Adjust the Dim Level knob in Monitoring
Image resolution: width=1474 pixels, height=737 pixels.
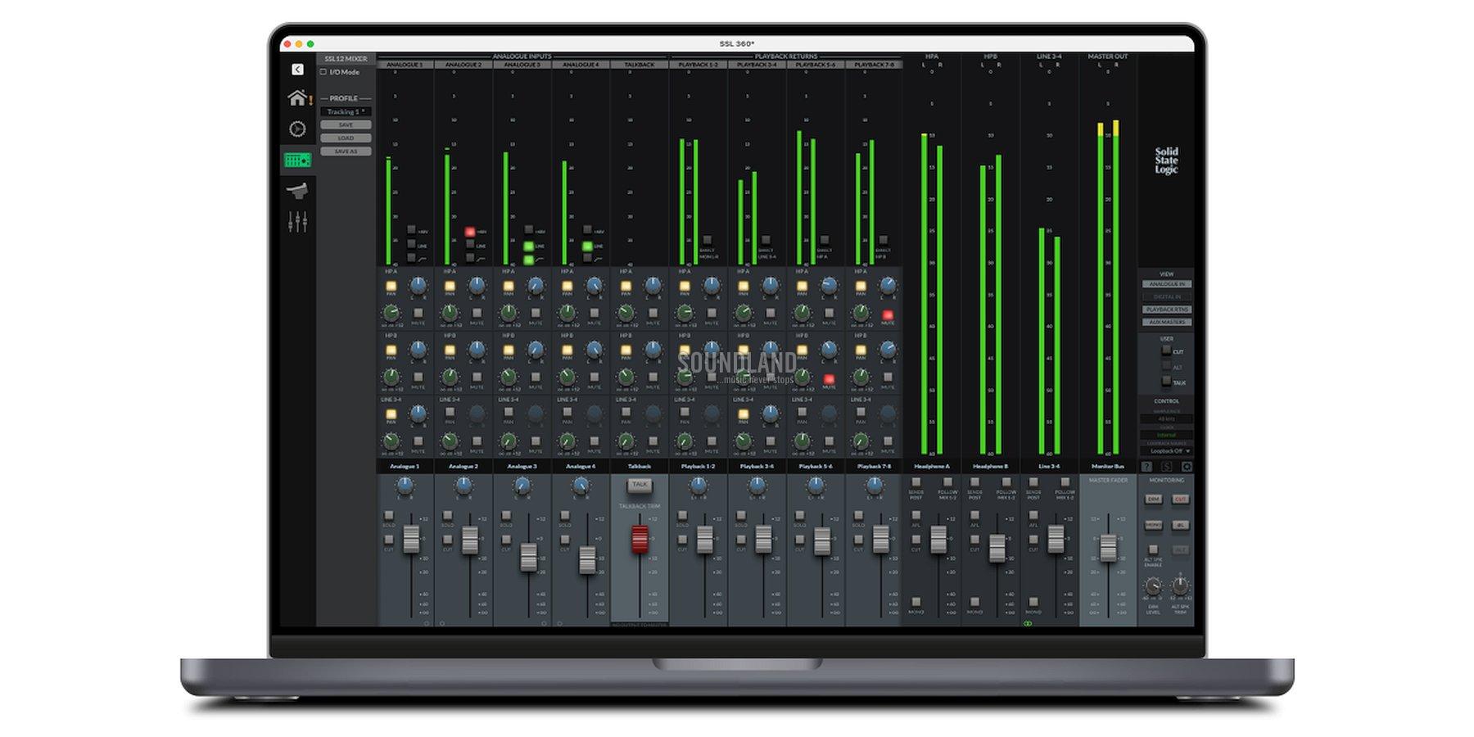(x=1153, y=586)
